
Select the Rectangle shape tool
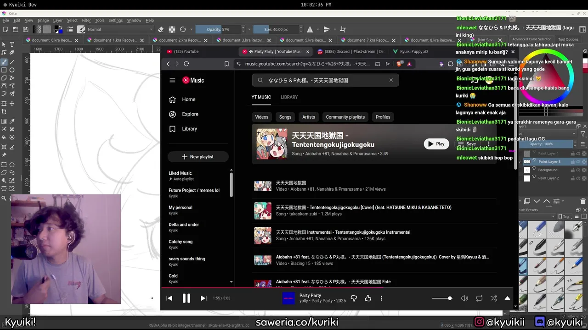tap(4, 70)
